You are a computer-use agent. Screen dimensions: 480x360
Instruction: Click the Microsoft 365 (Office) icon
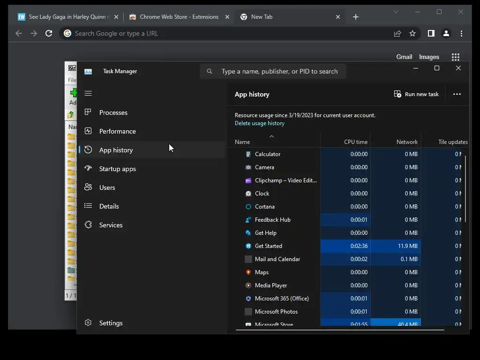248,299
